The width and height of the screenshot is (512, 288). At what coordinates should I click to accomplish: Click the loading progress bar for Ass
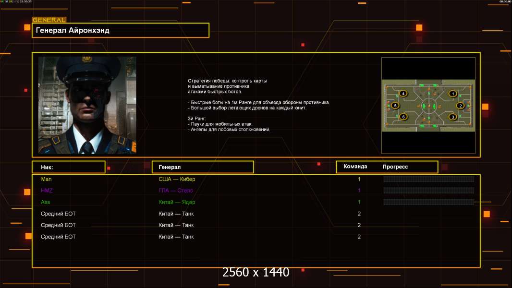coord(428,202)
